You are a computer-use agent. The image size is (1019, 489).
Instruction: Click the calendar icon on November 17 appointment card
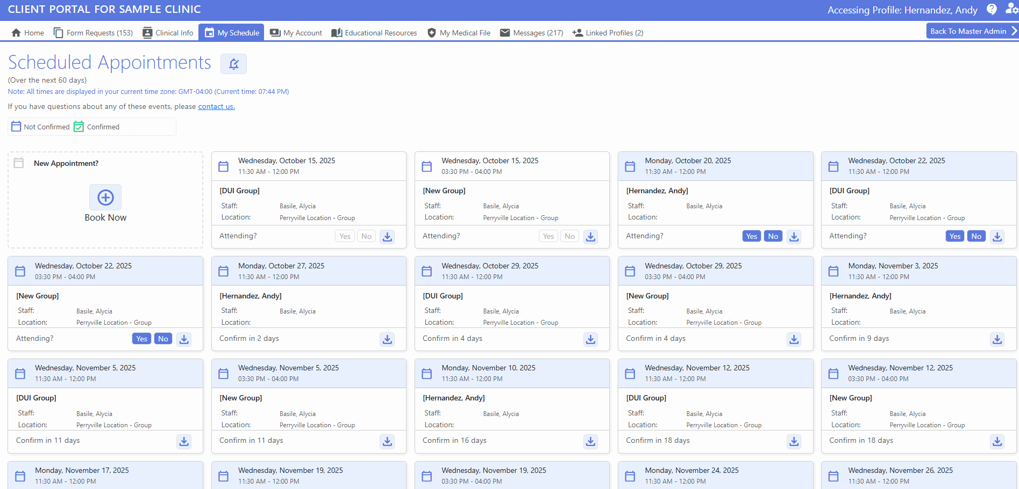pos(20,476)
